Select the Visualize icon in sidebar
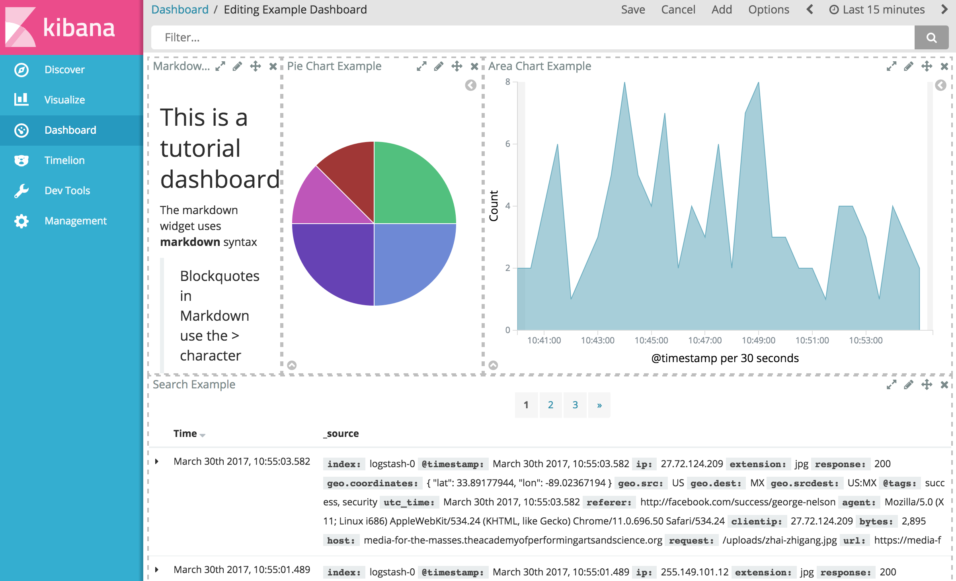 (x=22, y=99)
